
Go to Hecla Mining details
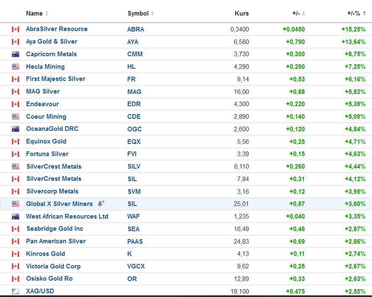coord(45,67)
